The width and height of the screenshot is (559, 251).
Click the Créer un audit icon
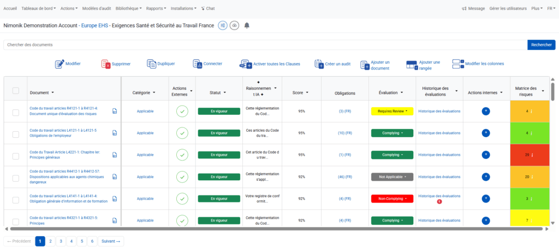(319, 64)
